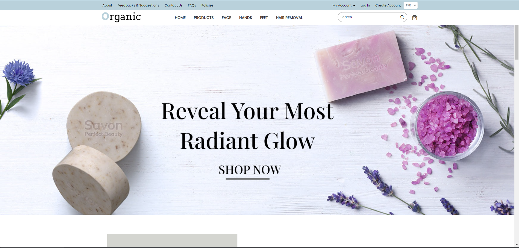Select HOME in main navigation

[180, 18]
